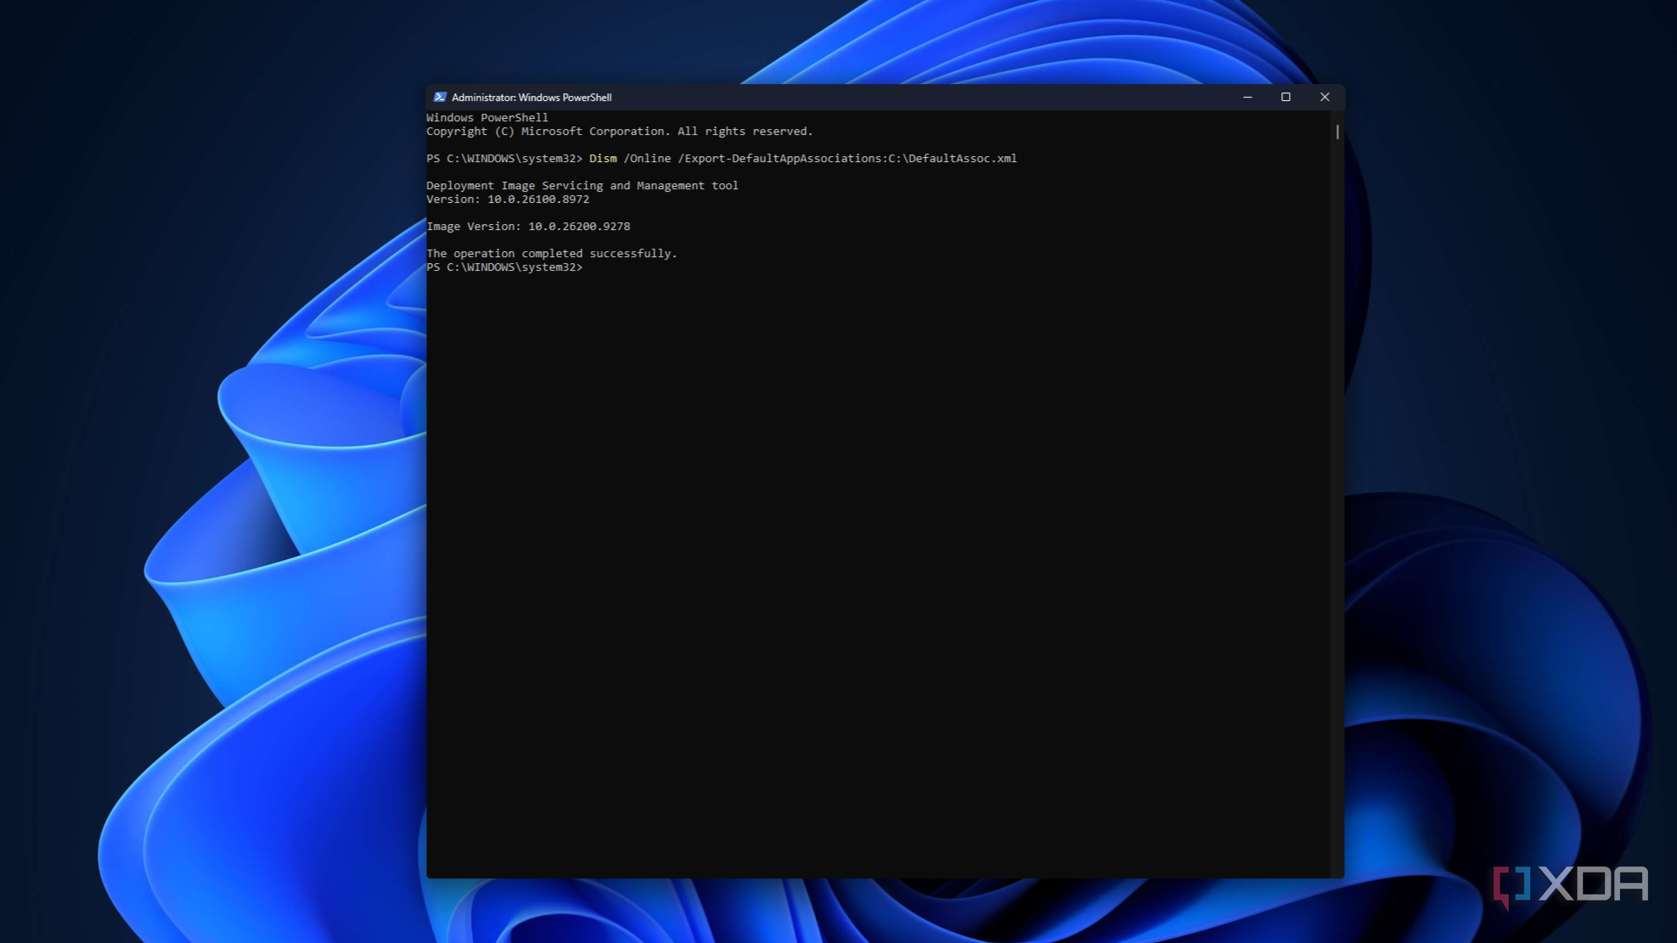Viewport: 1677px width, 943px height.
Task: Close the Administrator: Windows PowerShell window
Action: (1325, 98)
